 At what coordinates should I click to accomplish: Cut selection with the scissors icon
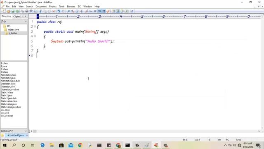40,11
